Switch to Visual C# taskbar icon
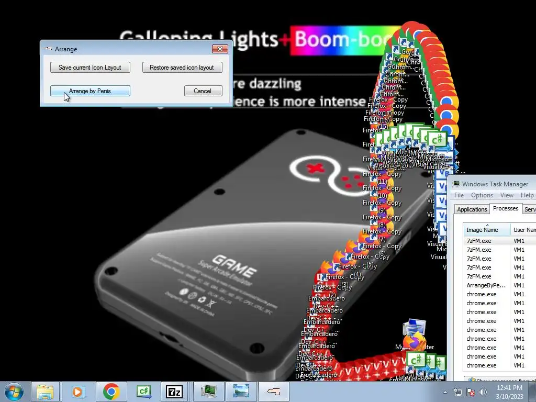 point(143,392)
